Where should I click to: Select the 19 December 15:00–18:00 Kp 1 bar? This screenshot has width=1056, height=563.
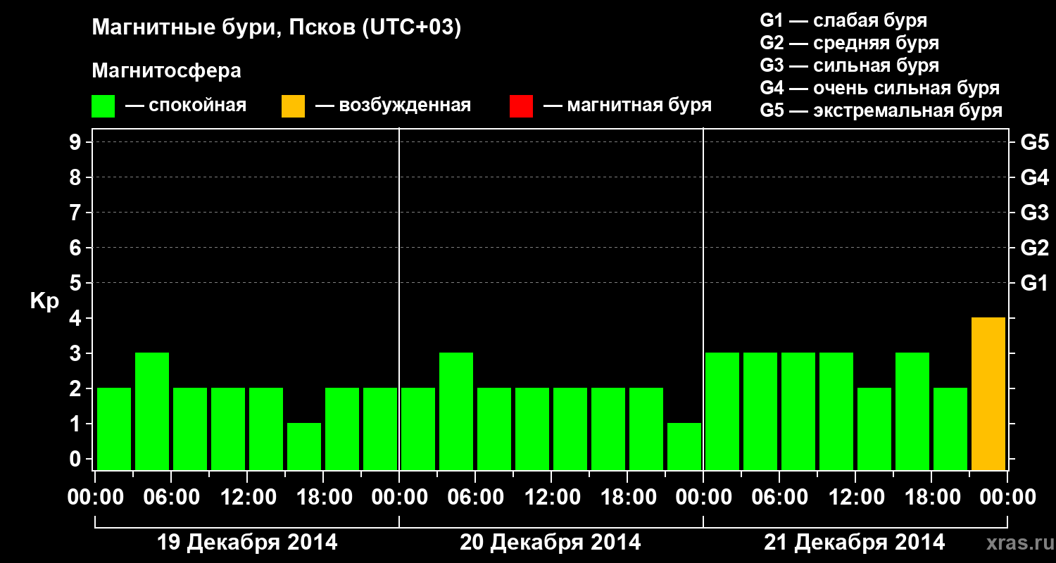304,447
